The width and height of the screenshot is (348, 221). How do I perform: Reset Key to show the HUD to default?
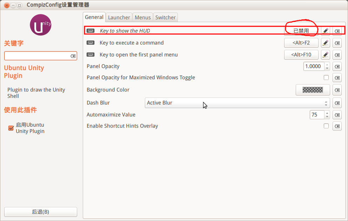337,31
